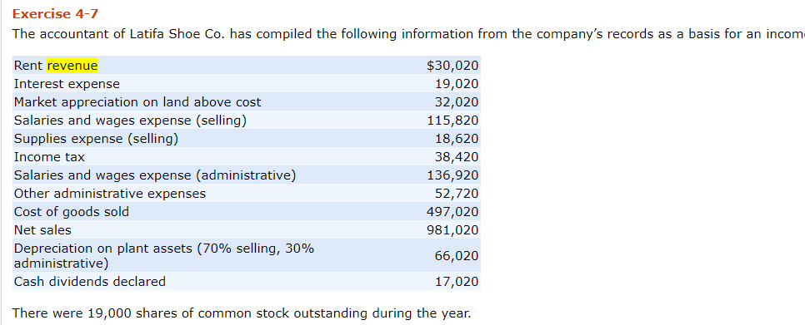This screenshot has height=325, width=805.
Task: Select the 497,020 cost of goods value
Action: 452,212
